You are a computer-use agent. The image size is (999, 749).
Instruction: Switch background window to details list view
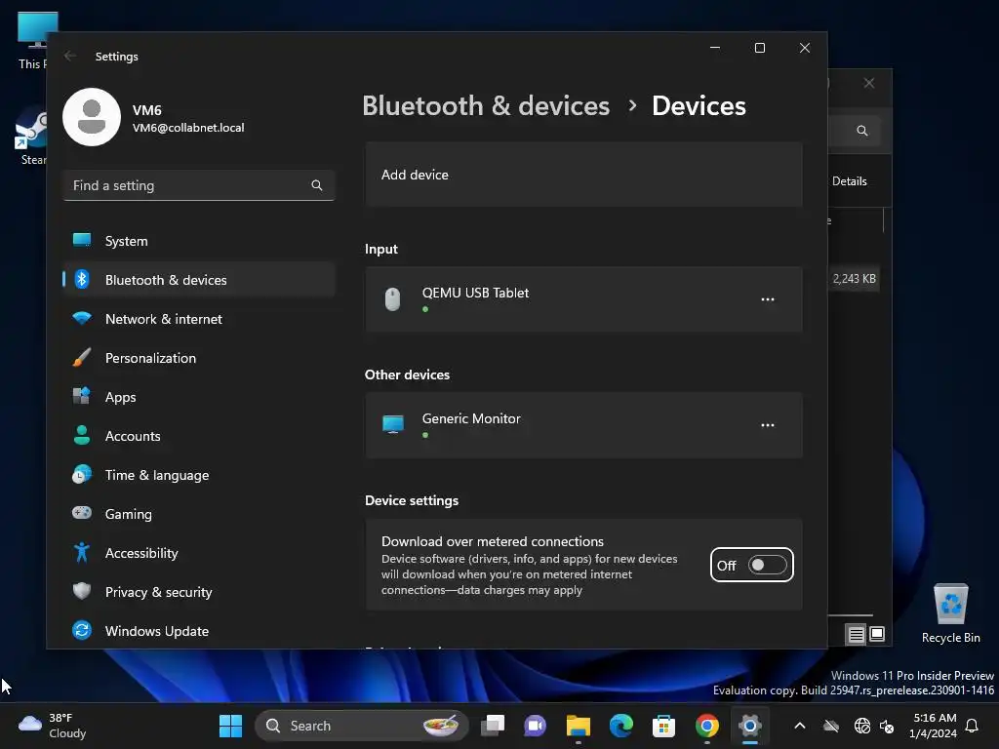coord(856,634)
